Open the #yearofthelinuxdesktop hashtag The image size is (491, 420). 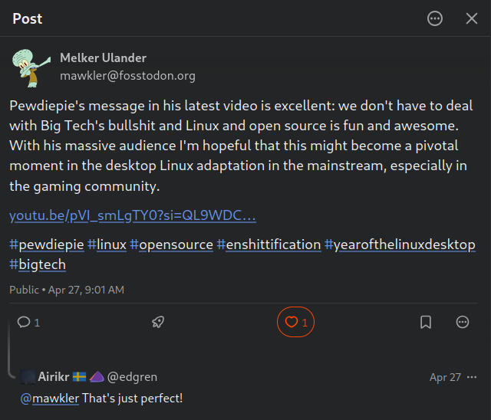[400, 244]
